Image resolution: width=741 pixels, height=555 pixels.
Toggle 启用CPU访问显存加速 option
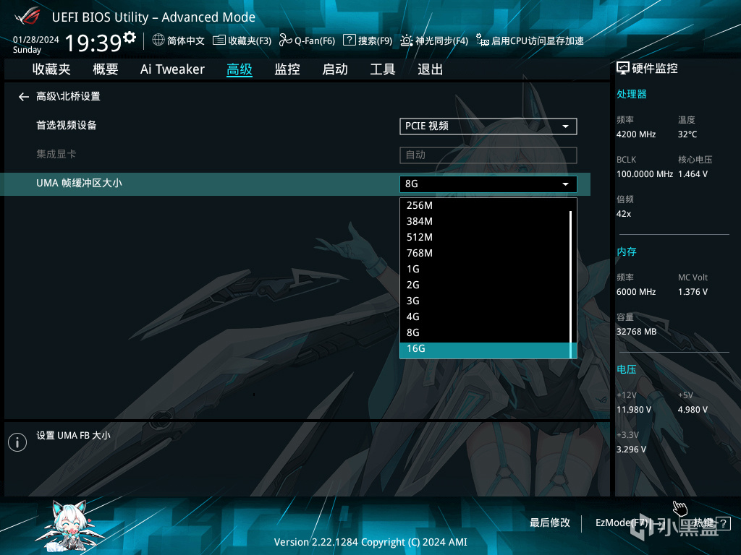click(530, 40)
